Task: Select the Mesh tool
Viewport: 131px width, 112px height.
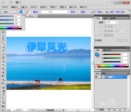Action: tap(3, 87)
